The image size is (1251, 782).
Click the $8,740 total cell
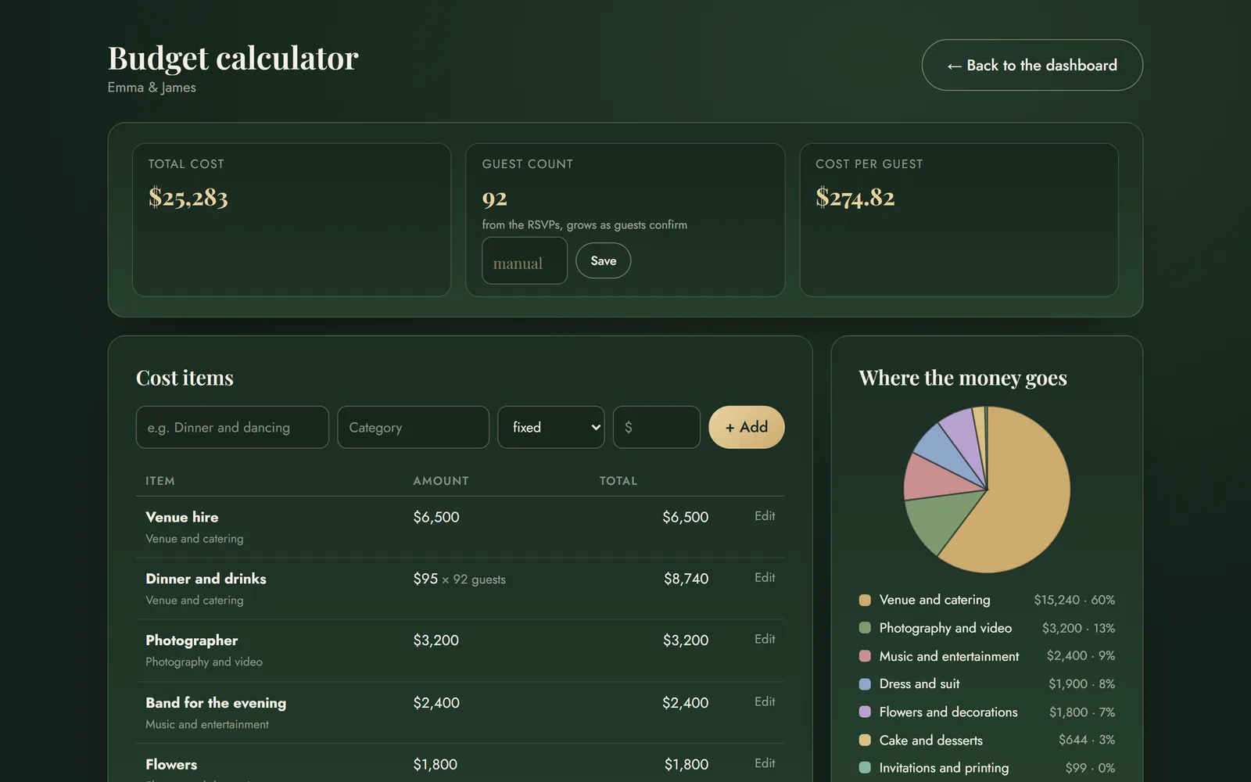coord(686,579)
